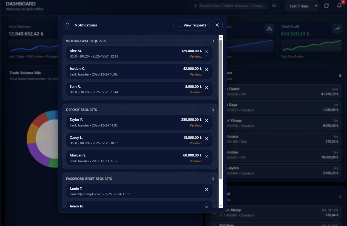347x226 pixels.
Task: Remove Morgan S. deposit request
Action: [206, 156]
